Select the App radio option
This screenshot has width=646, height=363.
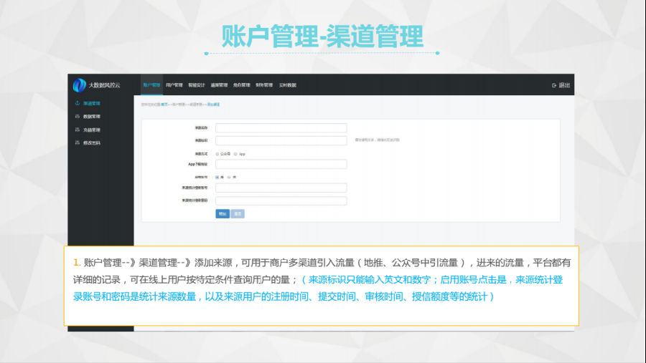point(235,154)
